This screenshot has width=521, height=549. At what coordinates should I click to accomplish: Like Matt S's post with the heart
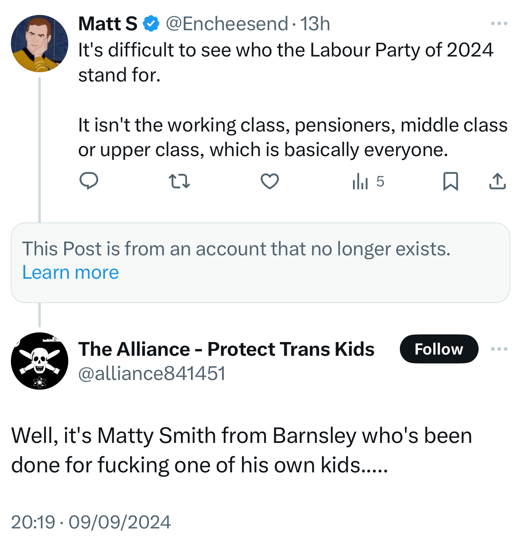pyautogui.click(x=269, y=181)
